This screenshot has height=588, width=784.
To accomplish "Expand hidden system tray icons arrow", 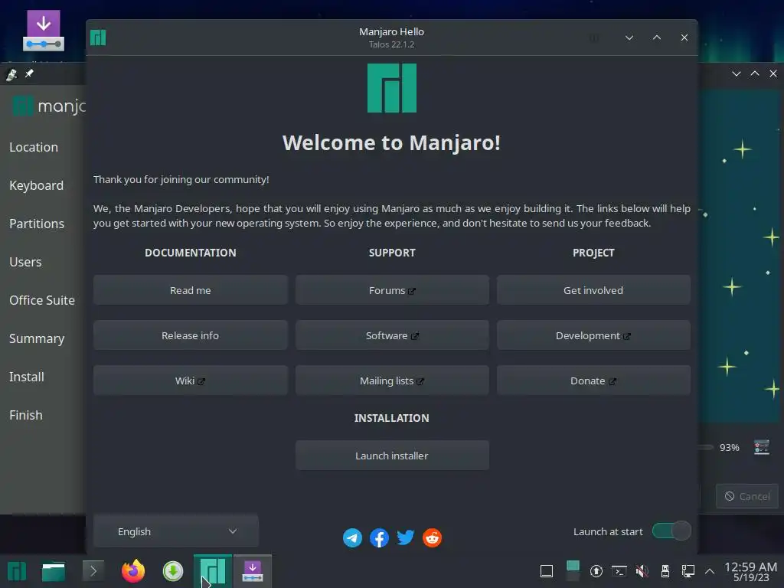I will tap(710, 571).
